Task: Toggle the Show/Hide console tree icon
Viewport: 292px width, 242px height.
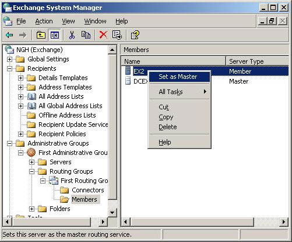Action: click(x=55, y=35)
